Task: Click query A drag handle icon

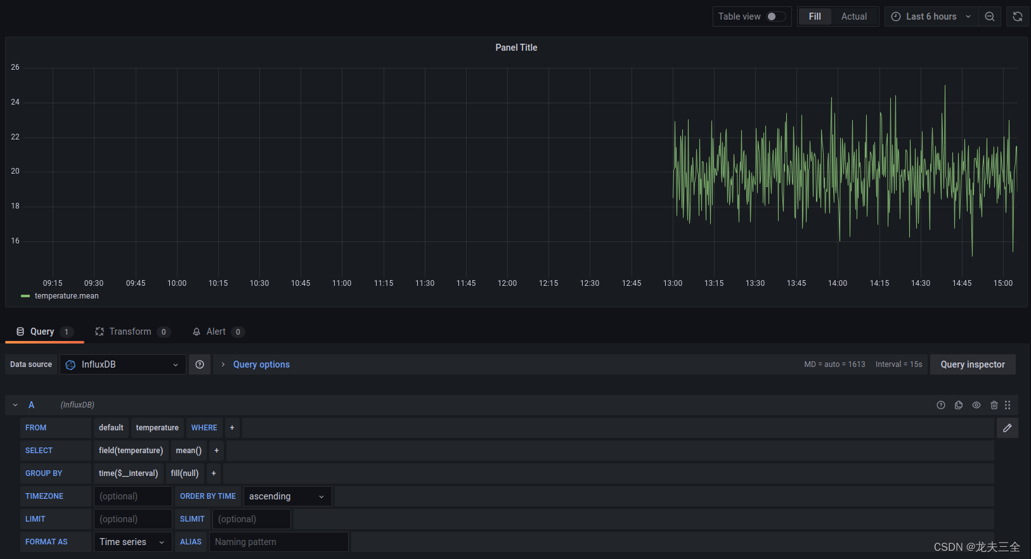Action: [1008, 405]
